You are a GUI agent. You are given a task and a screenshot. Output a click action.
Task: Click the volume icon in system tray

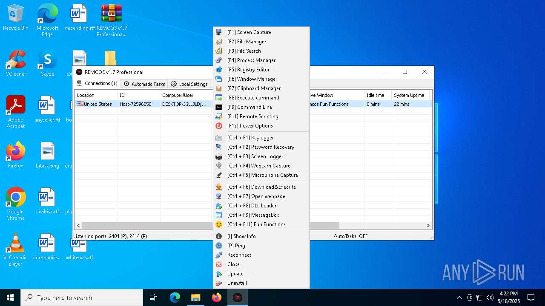click(x=490, y=297)
